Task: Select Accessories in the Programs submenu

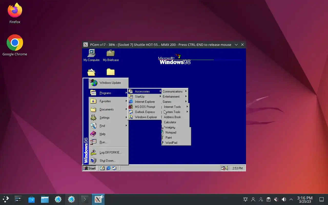Action: click(x=145, y=91)
